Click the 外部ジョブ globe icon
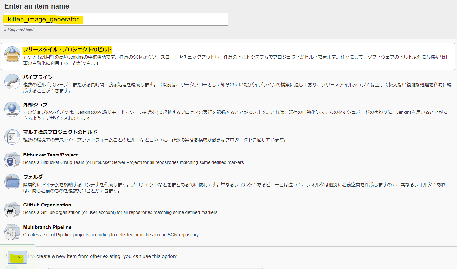 tap(12, 109)
